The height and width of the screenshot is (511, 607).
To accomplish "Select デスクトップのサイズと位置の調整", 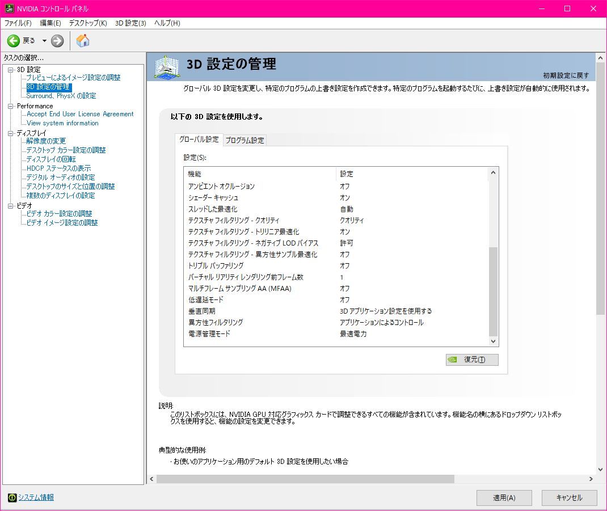I will point(70,186).
